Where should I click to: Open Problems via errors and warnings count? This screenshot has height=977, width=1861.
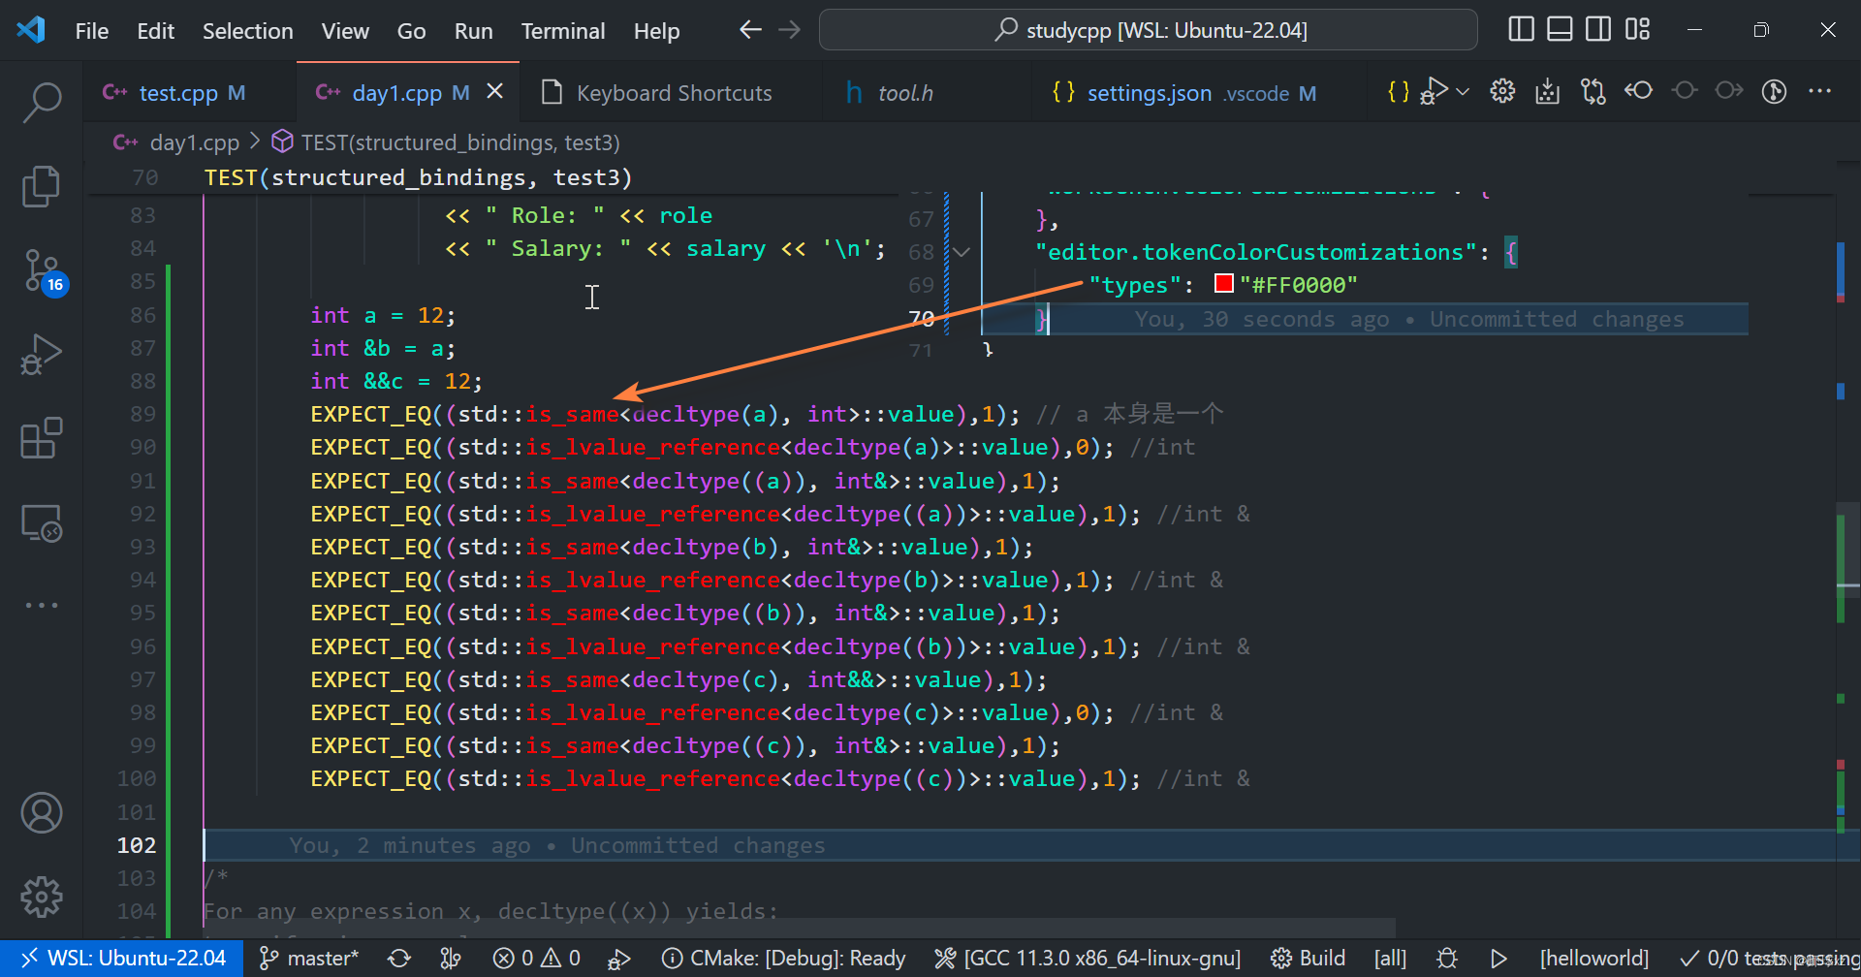point(537,958)
